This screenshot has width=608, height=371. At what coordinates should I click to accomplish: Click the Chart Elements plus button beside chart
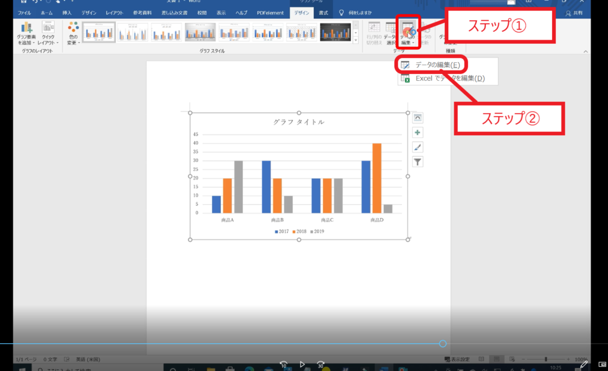coord(418,133)
